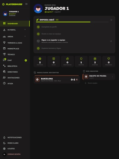The height and width of the screenshot is (159, 119).
Task: Click Cerrar Sesión to log out
Action: [14, 154]
